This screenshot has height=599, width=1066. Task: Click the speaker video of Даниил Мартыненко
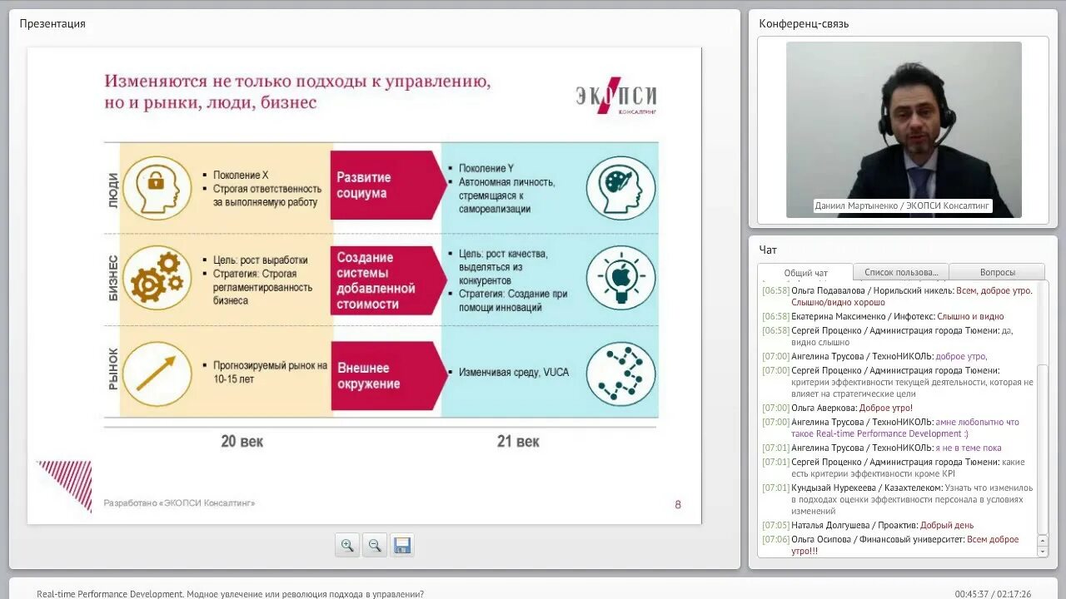tap(904, 130)
